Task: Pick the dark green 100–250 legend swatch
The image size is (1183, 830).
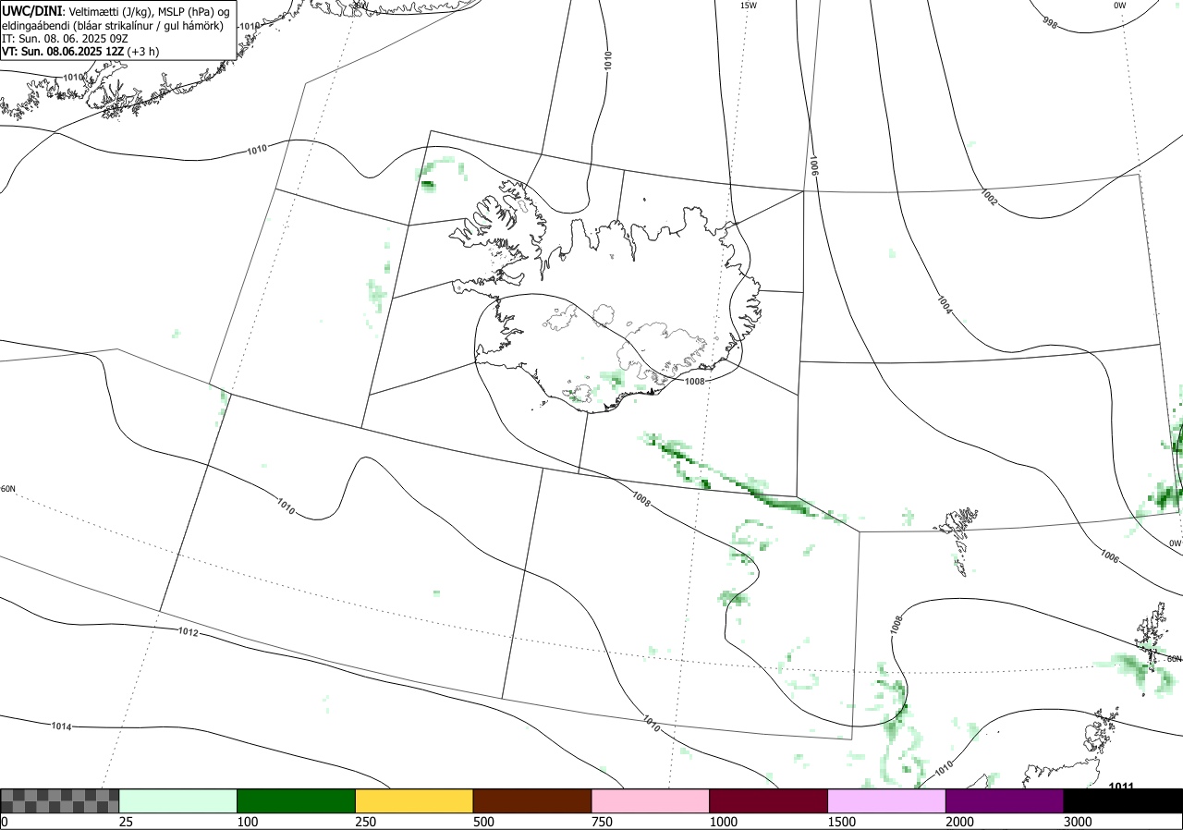Action: (297, 800)
